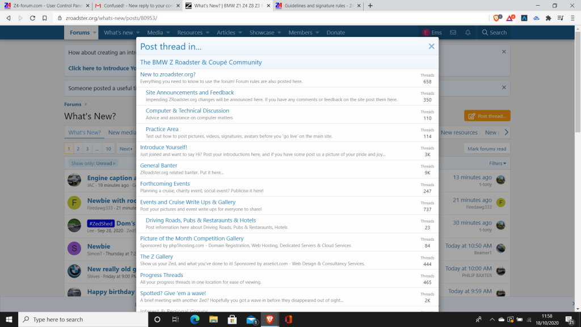Open Cortana circle icon on taskbar
Screen dimensions: 581x327
point(157,319)
